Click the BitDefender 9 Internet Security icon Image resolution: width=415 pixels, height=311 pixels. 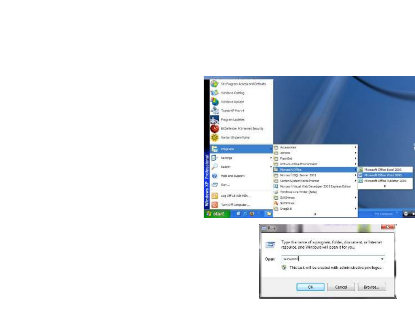(x=215, y=129)
